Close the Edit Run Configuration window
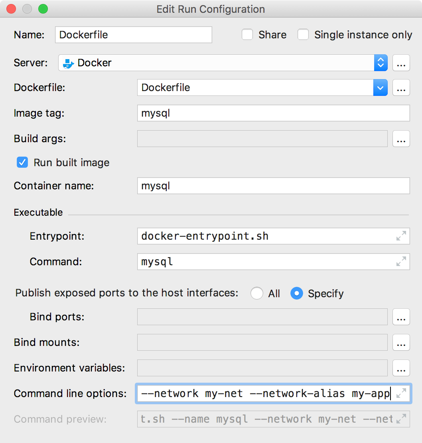This screenshot has width=422, height=443. click(11, 9)
